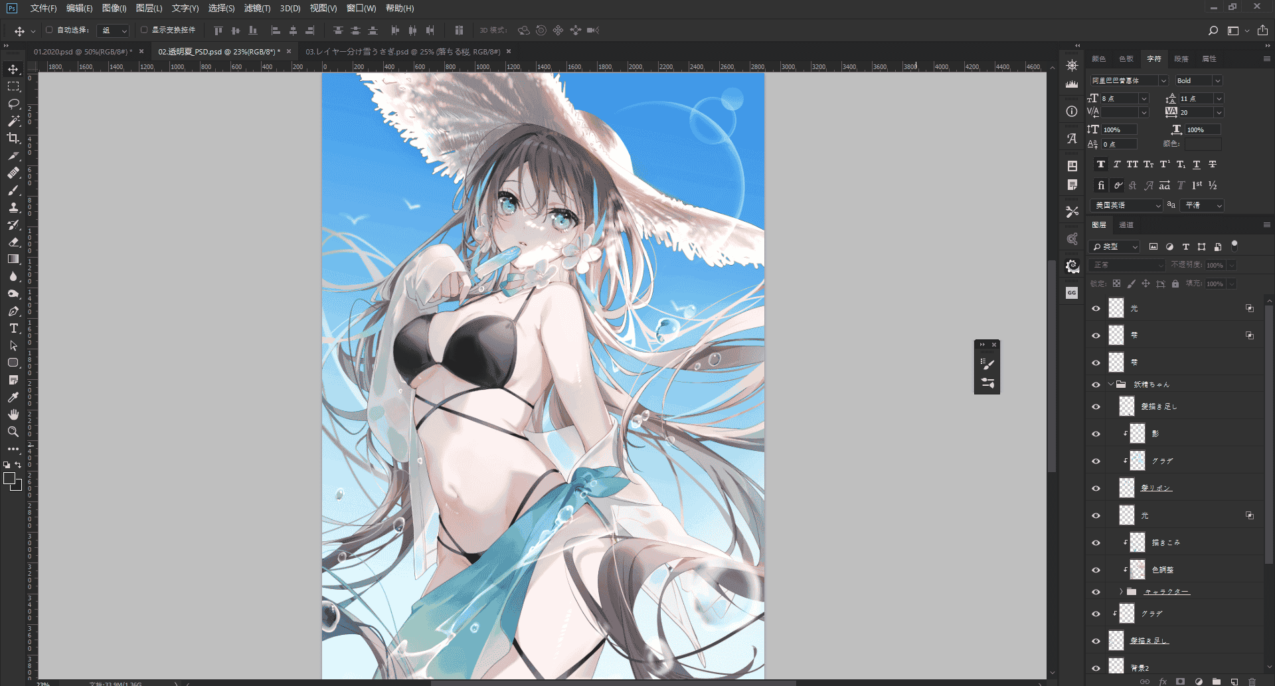The height and width of the screenshot is (686, 1275).
Task: Hide the 妖精ちゃん group
Action: (1096, 385)
